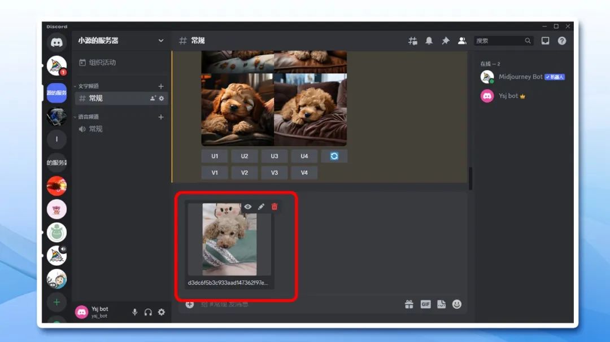Click the U4 upscale button
Screen dimensions: 610x342
pyautogui.click(x=304, y=156)
